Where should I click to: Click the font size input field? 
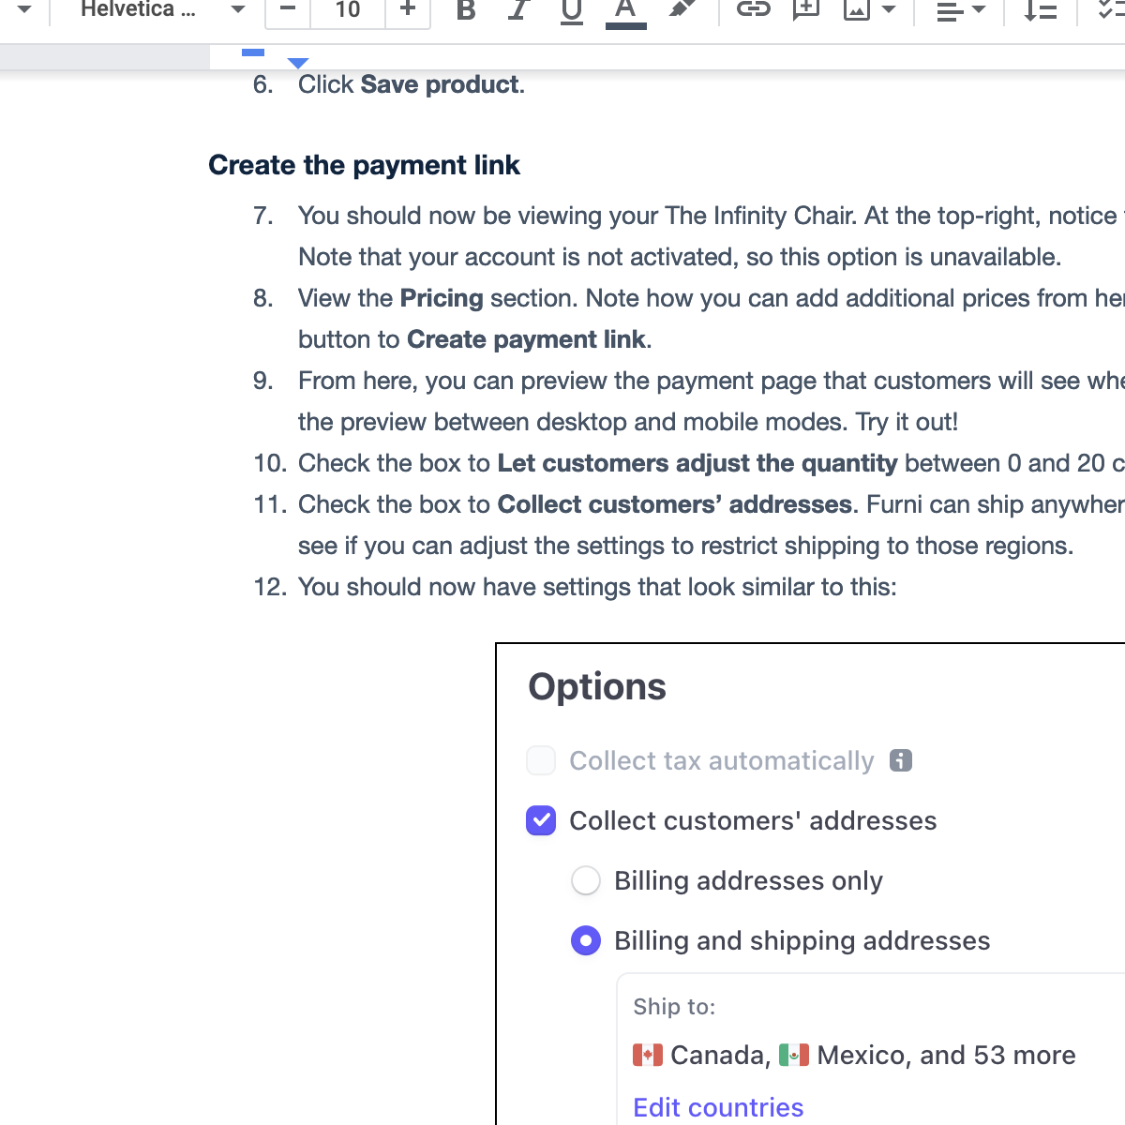coord(347,9)
